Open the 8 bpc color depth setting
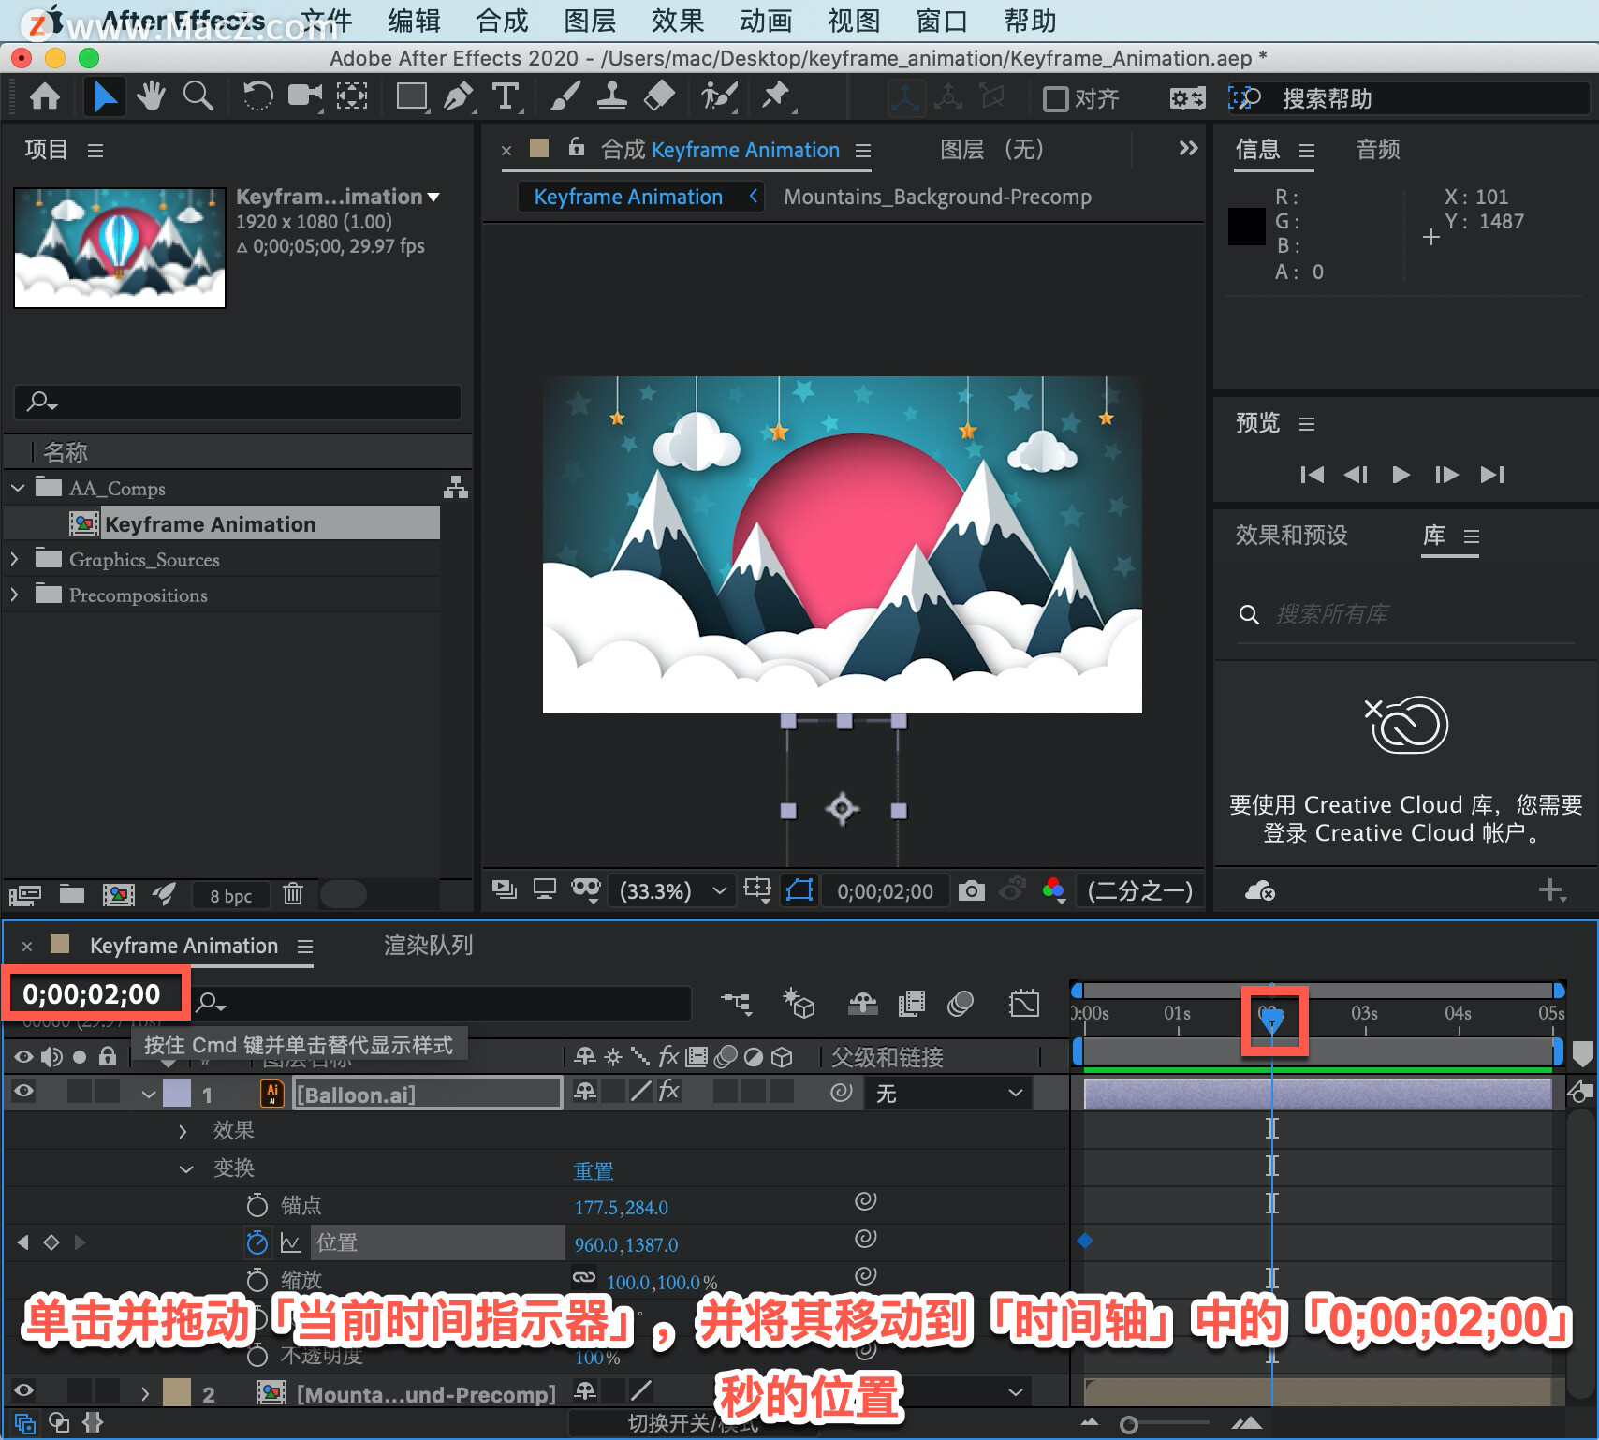This screenshot has height=1440, width=1599. pos(230,896)
